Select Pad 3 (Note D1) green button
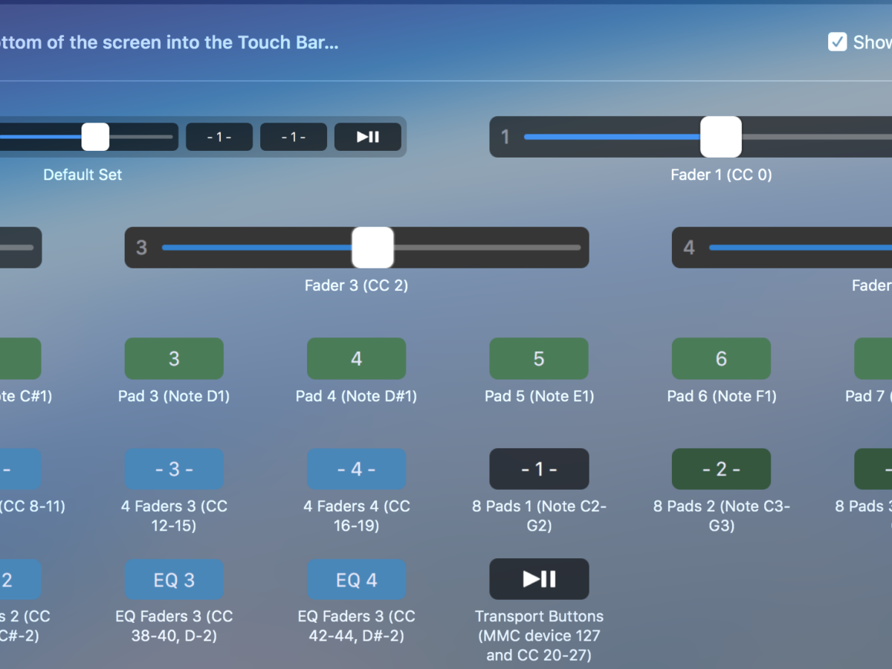The image size is (892, 669). pyautogui.click(x=174, y=358)
